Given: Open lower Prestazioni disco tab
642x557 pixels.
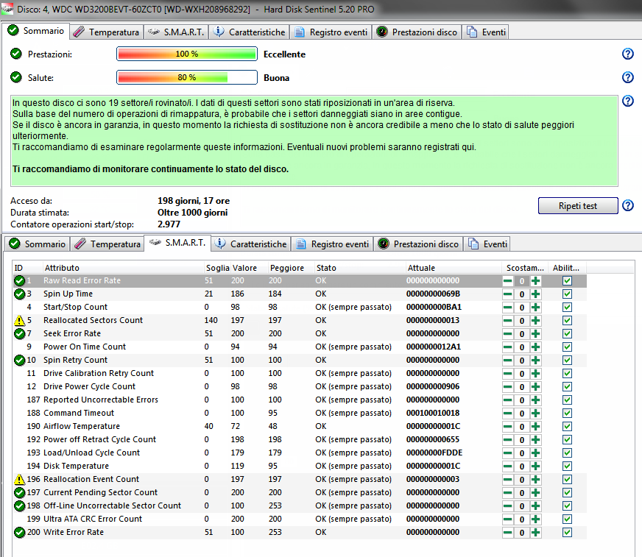Looking at the screenshot, I should [418, 244].
